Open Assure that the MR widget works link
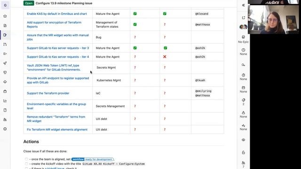The image size is (301, 169). pyautogui.click(x=58, y=37)
